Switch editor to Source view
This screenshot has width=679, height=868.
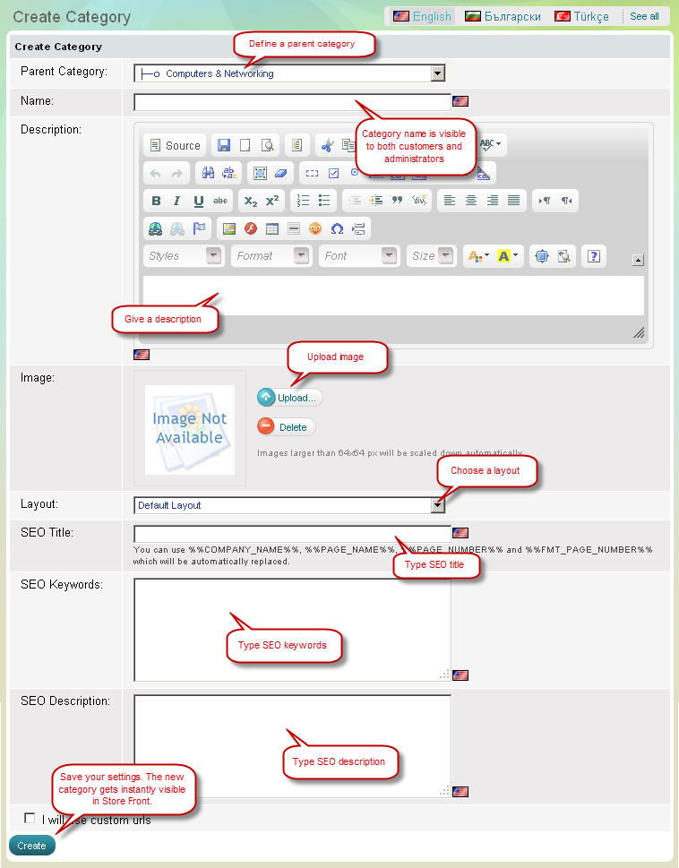point(175,145)
